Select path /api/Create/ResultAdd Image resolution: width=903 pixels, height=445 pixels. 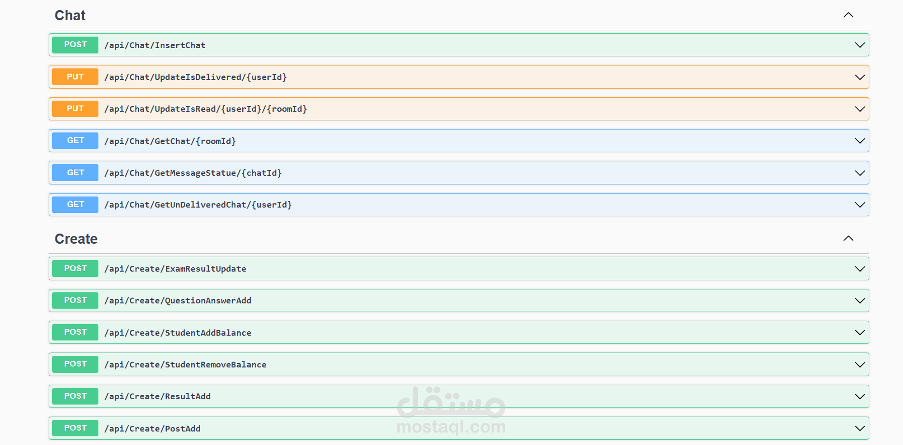click(x=158, y=396)
